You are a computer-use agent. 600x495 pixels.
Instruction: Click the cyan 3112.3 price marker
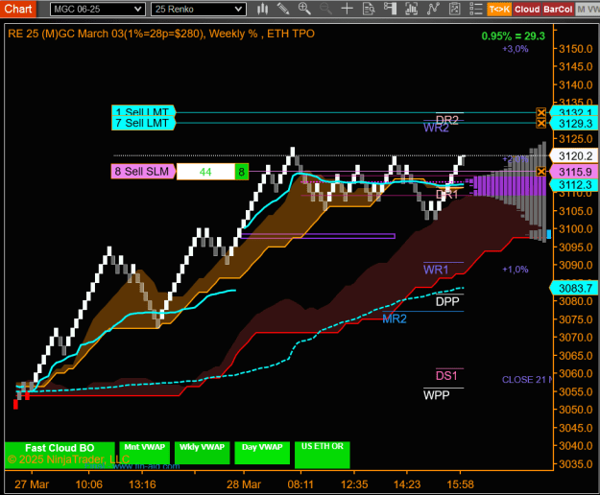pos(574,185)
